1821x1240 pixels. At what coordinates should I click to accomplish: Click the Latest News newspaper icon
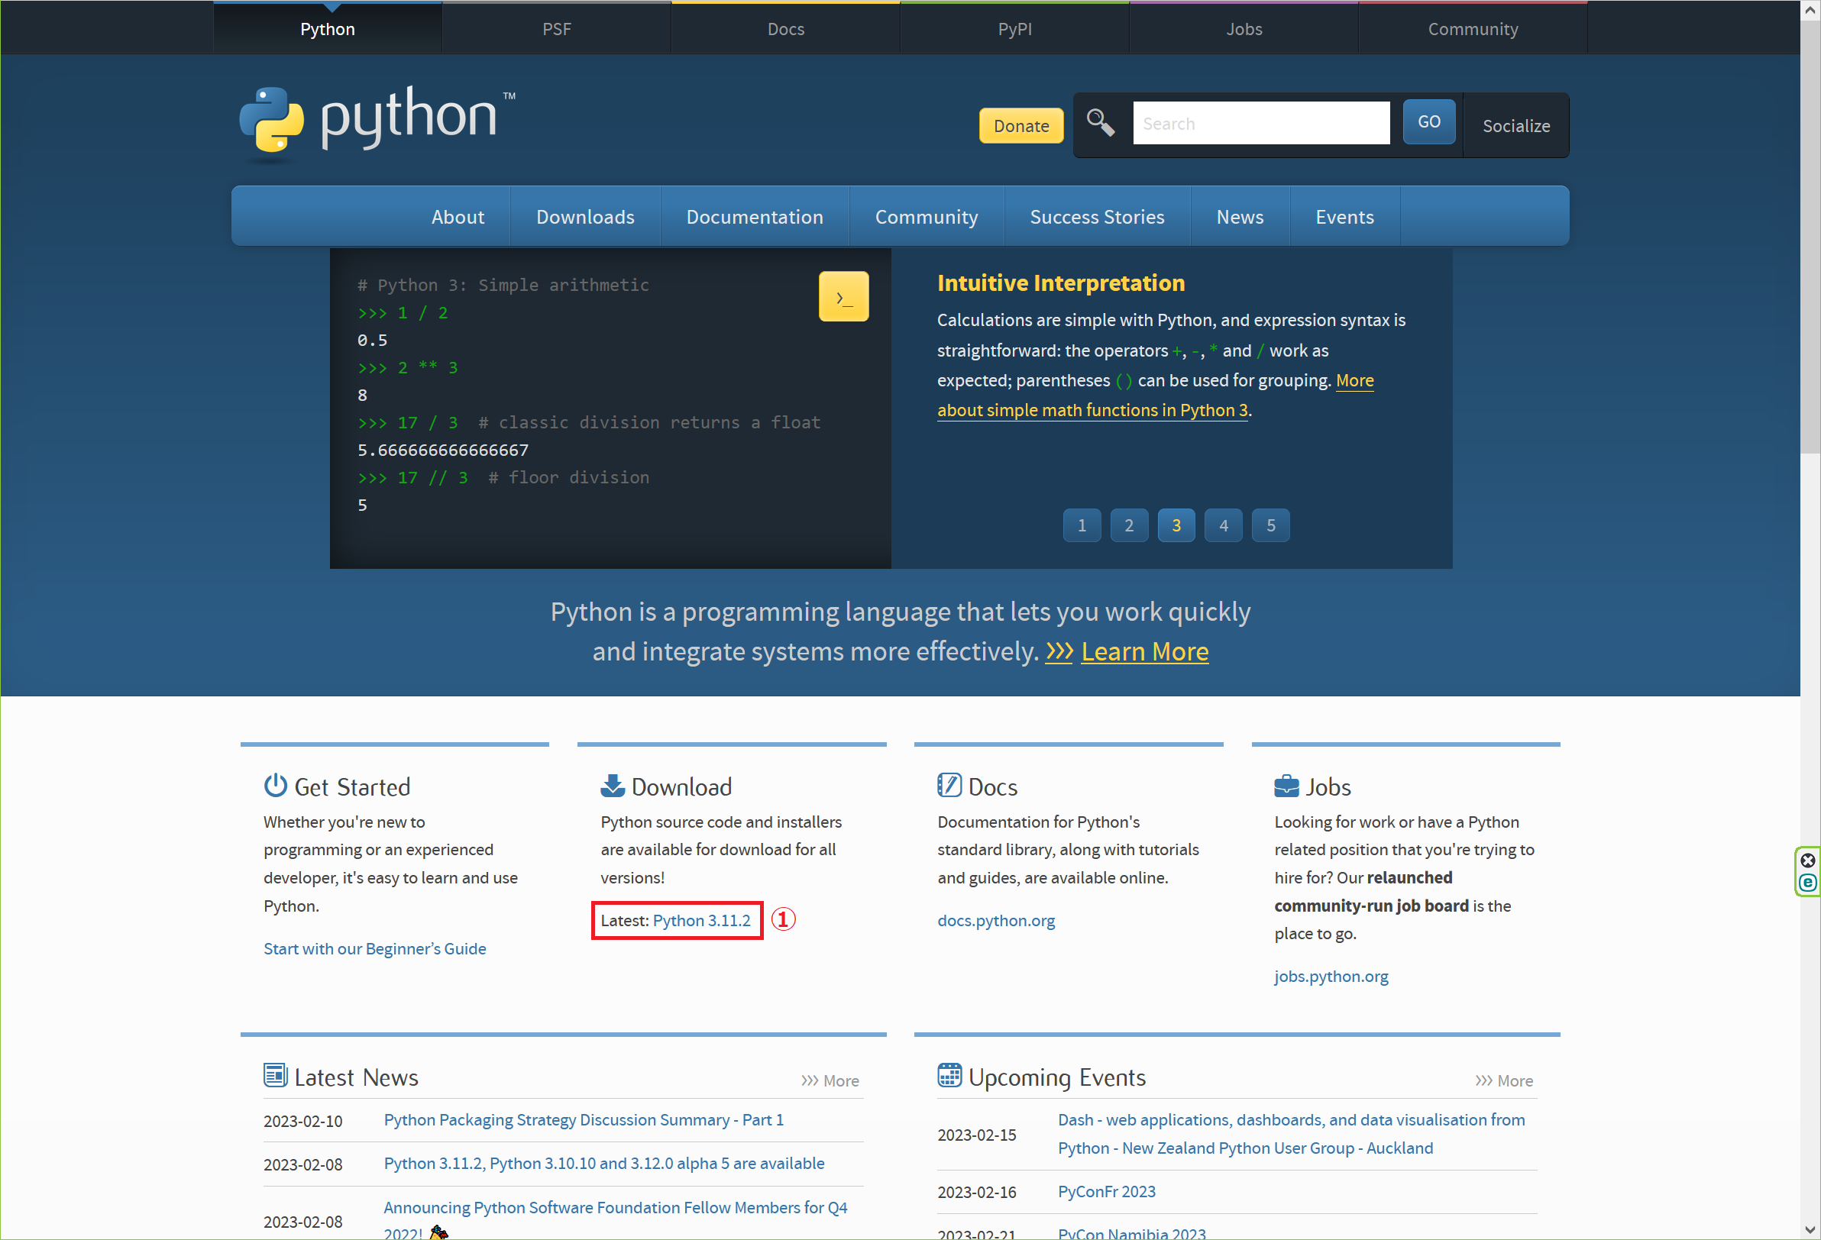[275, 1075]
